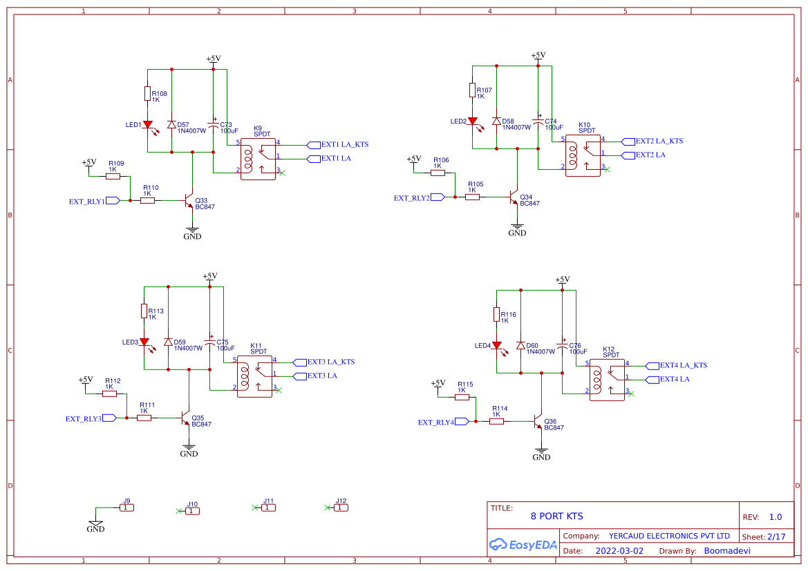Select diode D57 1N4007W
Screen dimensions: 808x571
tap(171, 125)
